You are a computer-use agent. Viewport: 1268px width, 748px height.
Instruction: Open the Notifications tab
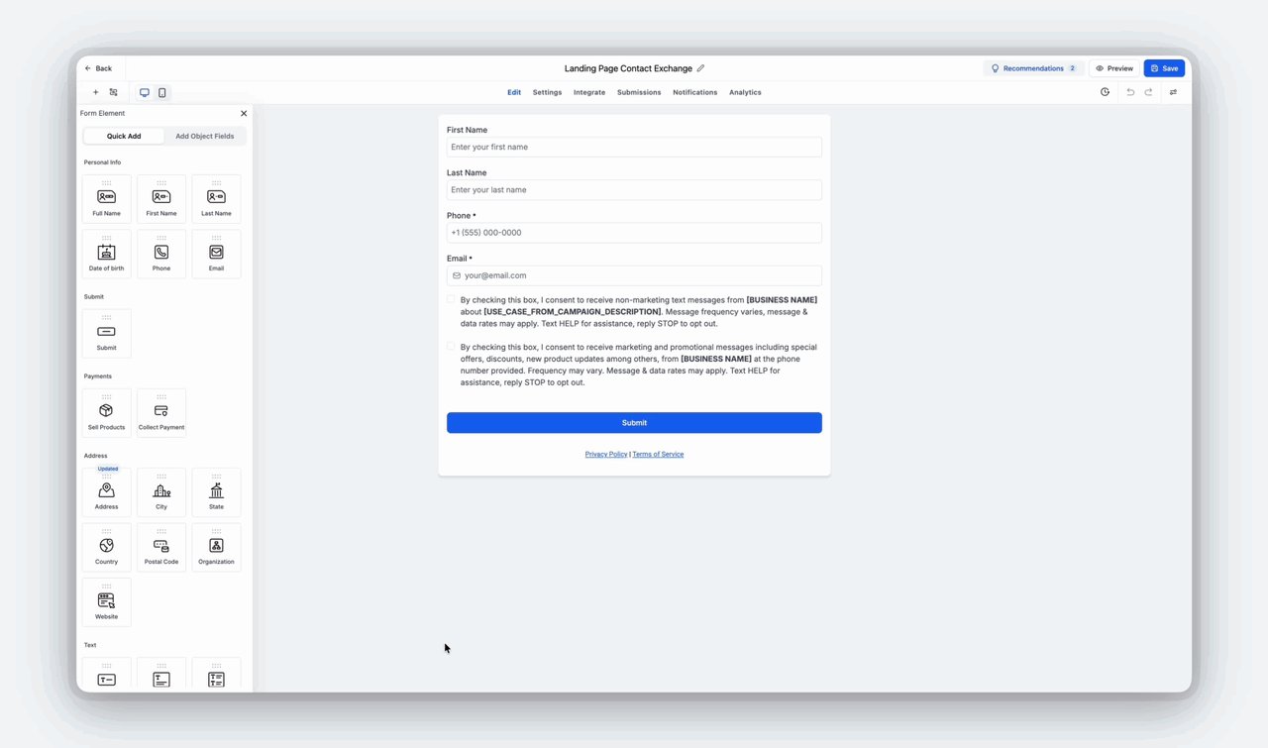pyautogui.click(x=695, y=92)
